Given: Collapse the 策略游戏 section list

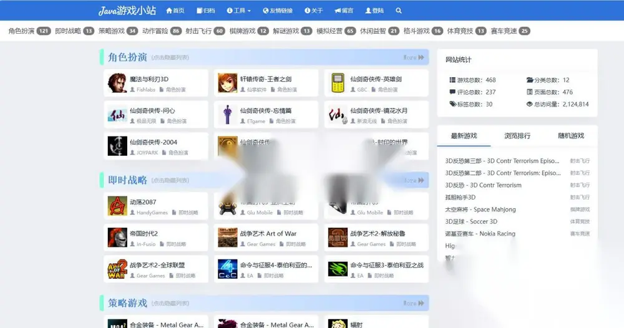Looking at the screenshot, I should pos(170,303).
